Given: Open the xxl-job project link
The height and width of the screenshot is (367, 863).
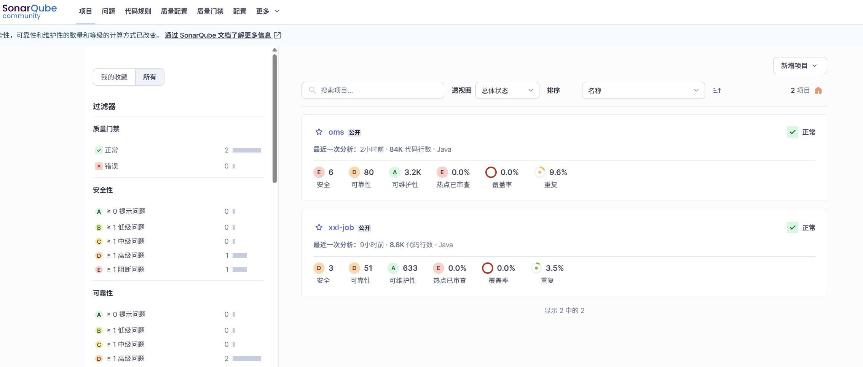Looking at the screenshot, I should pyautogui.click(x=341, y=227).
